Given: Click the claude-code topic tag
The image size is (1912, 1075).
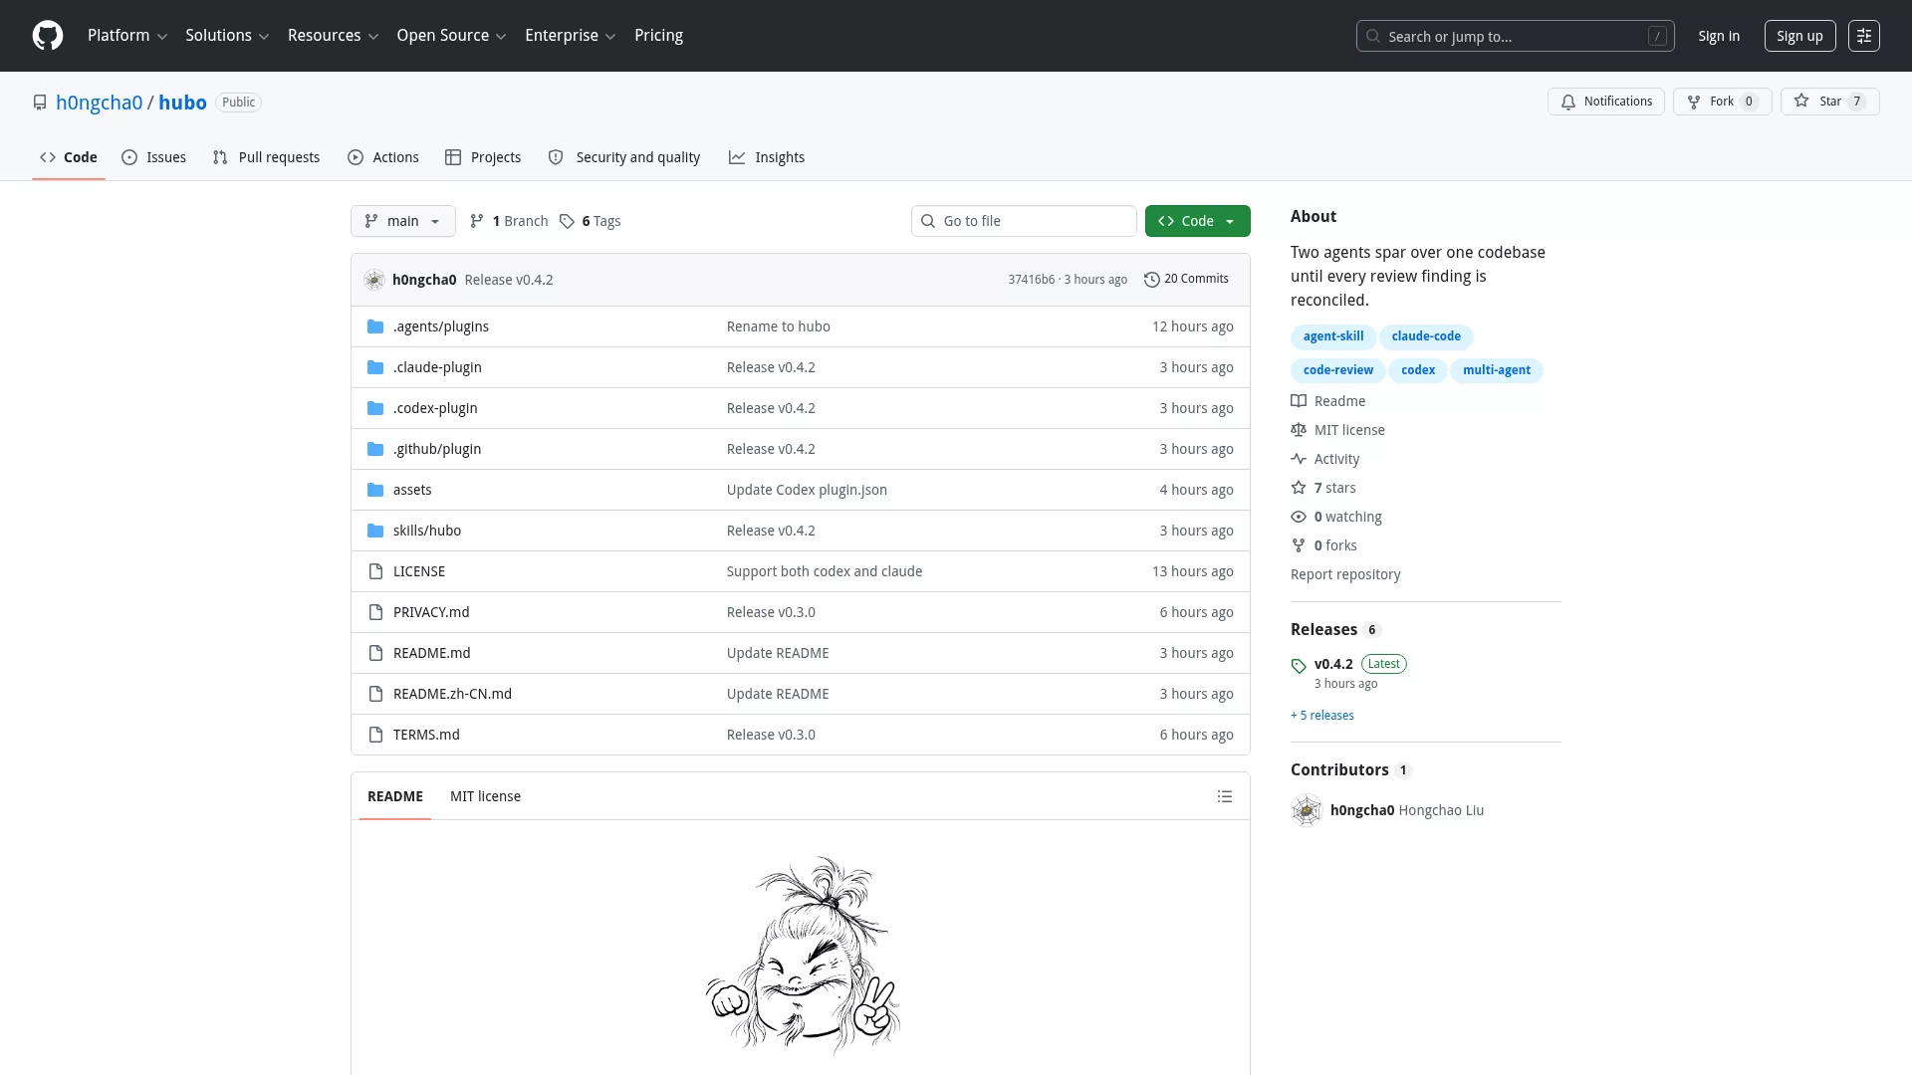Looking at the screenshot, I should click(x=1426, y=336).
